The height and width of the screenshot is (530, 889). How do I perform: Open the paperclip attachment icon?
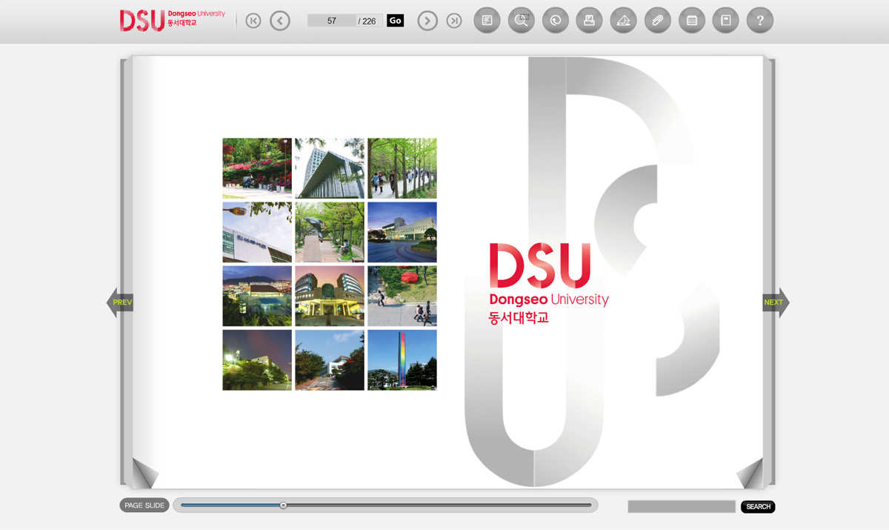click(657, 21)
